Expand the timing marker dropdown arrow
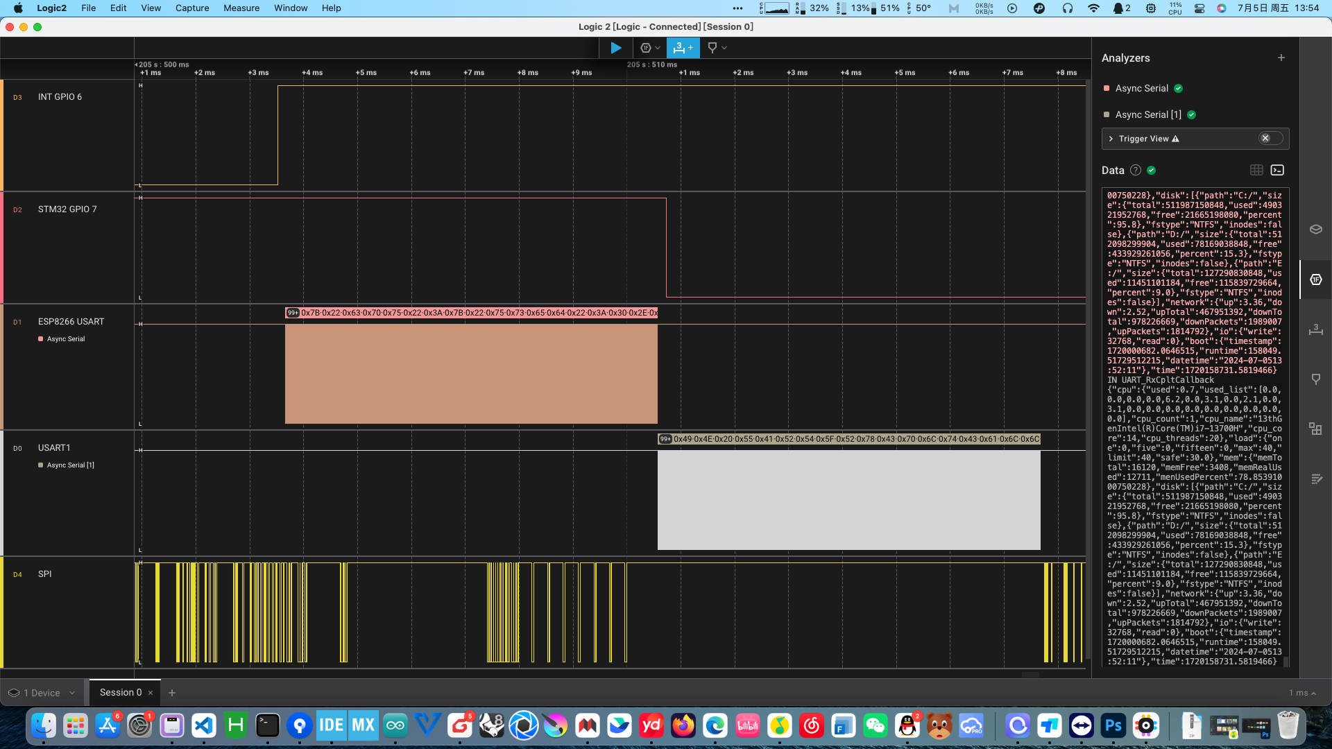The image size is (1332, 749). [x=724, y=48]
